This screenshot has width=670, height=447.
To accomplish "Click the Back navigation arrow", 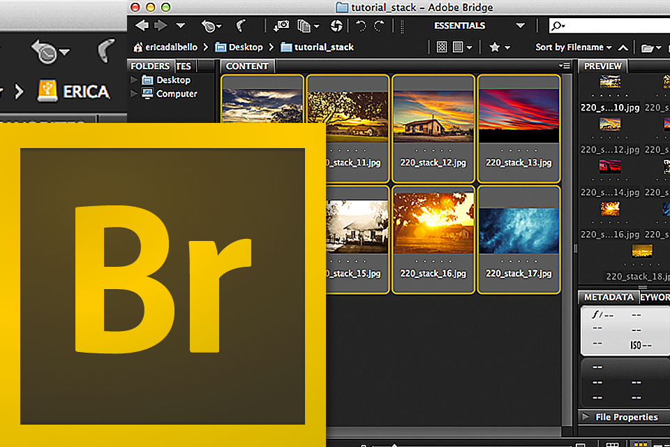I will click(x=141, y=25).
